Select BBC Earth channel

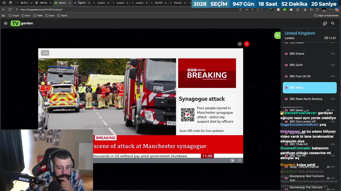pos(310,65)
